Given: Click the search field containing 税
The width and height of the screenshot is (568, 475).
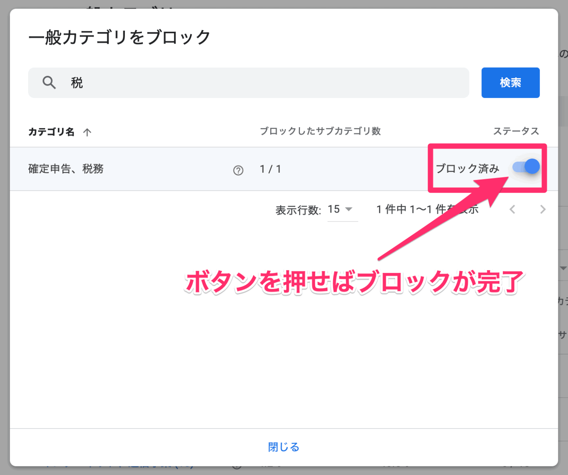Looking at the screenshot, I should (x=248, y=83).
